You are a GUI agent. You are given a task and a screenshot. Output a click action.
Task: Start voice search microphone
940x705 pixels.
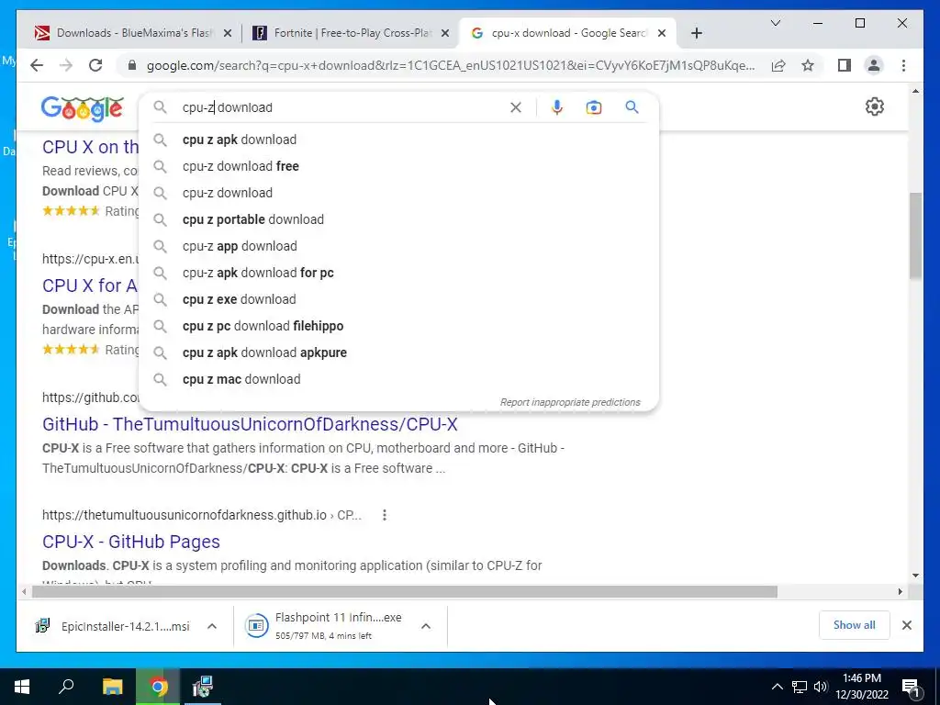point(557,107)
